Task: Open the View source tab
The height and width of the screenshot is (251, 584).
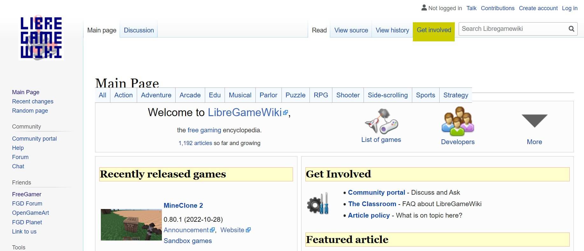Action: coord(351,30)
